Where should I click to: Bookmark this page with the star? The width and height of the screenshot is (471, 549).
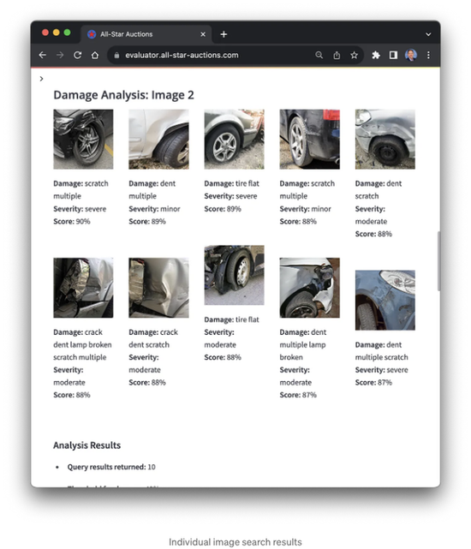[x=354, y=55]
